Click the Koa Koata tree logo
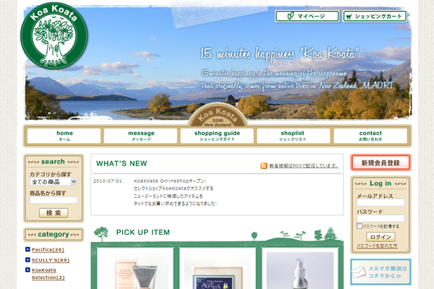 [x=54, y=40]
